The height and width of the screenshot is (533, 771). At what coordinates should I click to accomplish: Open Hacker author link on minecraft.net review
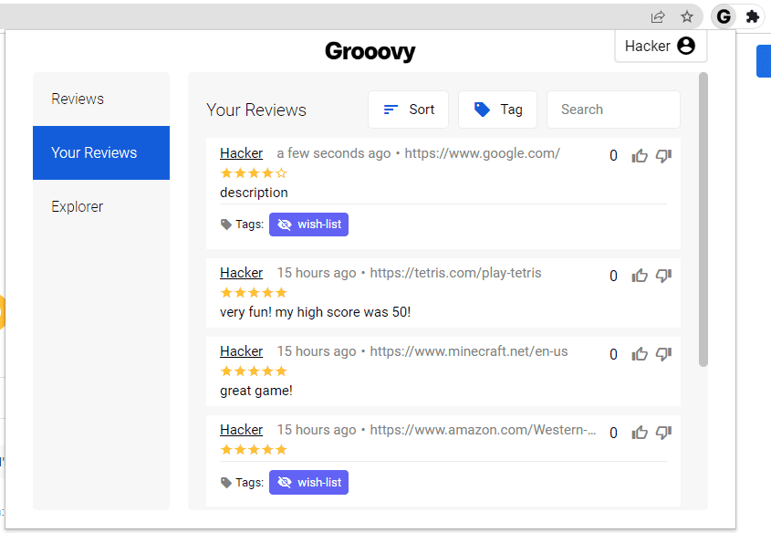click(242, 351)
